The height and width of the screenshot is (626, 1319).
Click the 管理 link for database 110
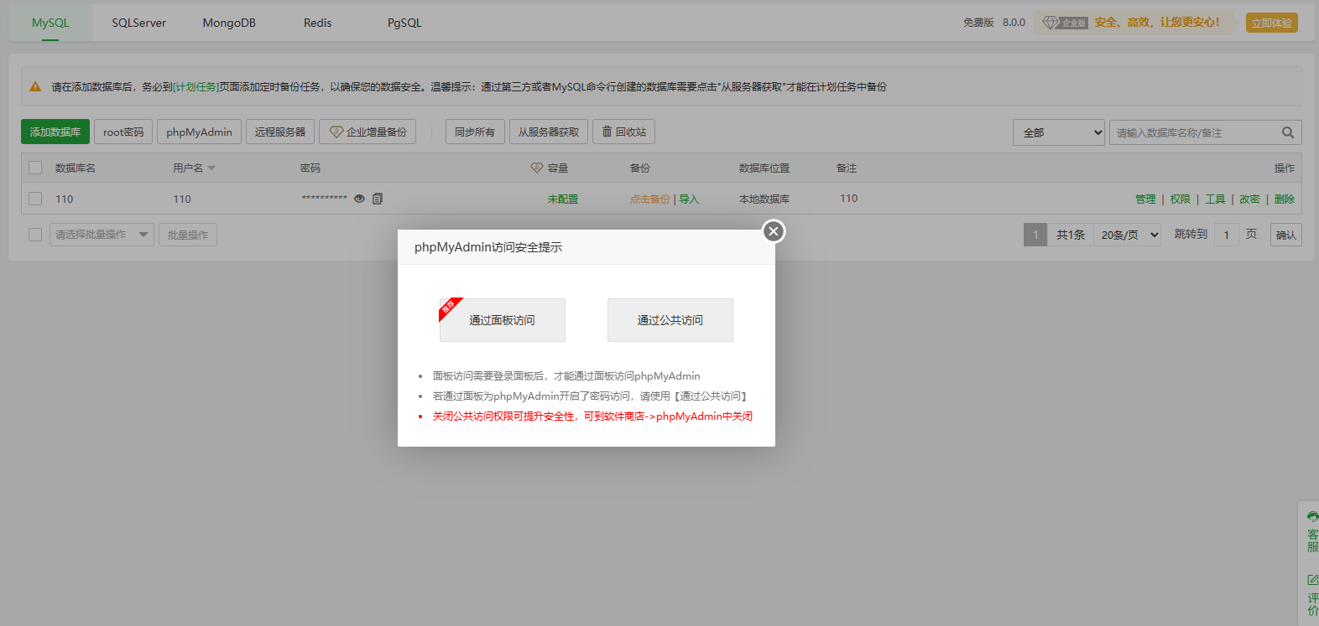[x=1145, y=199]
